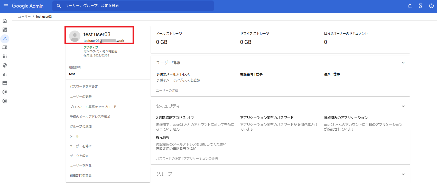Click 接続済みのアプリケーション heading

coord(346,118)
